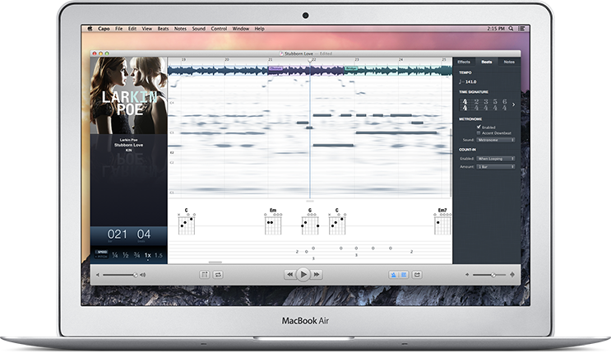Image resolution: width=611 pixels, height=353 pixels.
Task: Open the Count-In Amount dropdown
Action: point(496,167)
